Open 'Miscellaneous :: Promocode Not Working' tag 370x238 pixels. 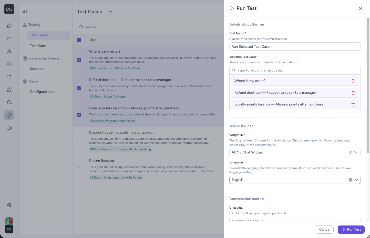tap(121, 149)
